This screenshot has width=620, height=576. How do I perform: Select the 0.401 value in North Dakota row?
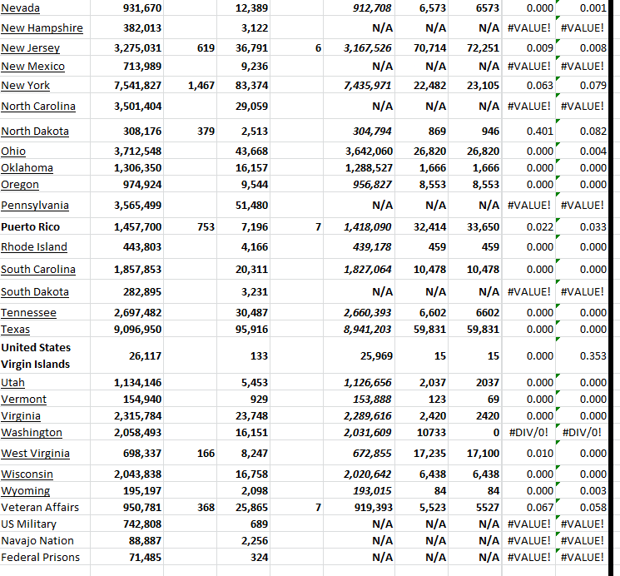coord(540,131)
